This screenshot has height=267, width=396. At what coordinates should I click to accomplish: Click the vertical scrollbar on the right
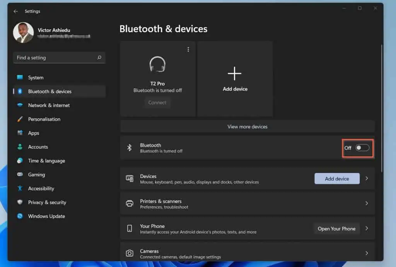[x=381, y=108]
